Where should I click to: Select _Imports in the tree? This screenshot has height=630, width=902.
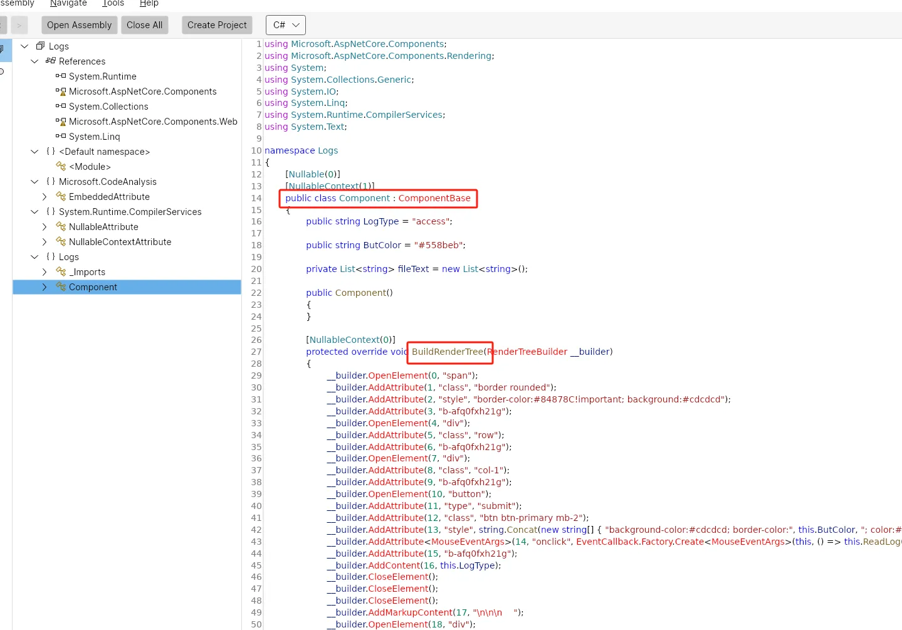click(x=87, y=271)
